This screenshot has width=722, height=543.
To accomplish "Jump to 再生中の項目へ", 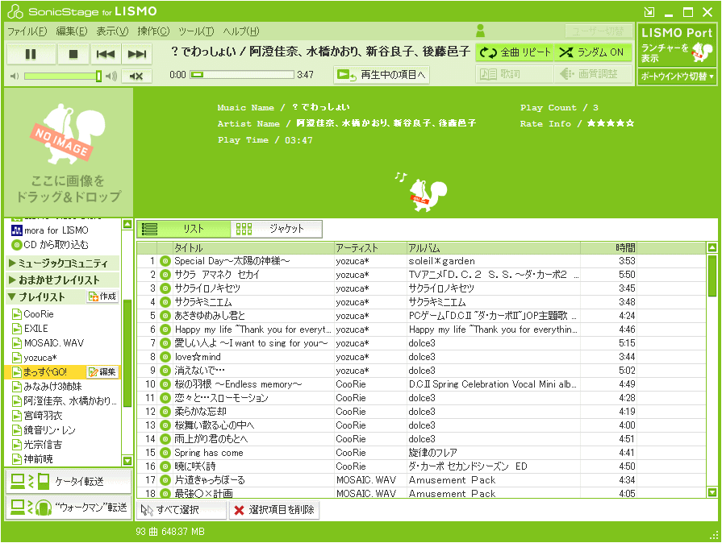I will [x=382, y=74].
